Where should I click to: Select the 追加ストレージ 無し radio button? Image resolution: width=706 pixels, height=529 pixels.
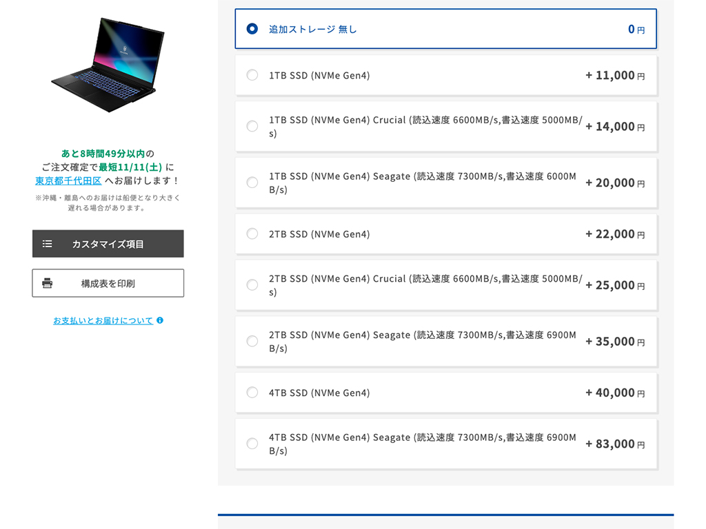pyautogui.click(x=252, y=29)
